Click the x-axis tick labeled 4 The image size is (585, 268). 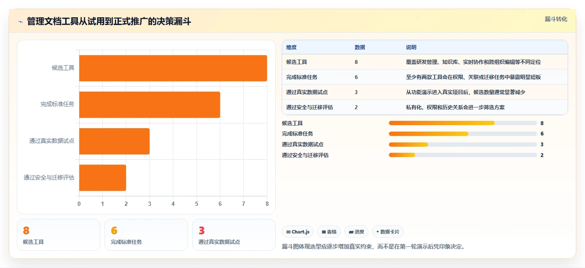pyautogui.click(x=173, y=204)
